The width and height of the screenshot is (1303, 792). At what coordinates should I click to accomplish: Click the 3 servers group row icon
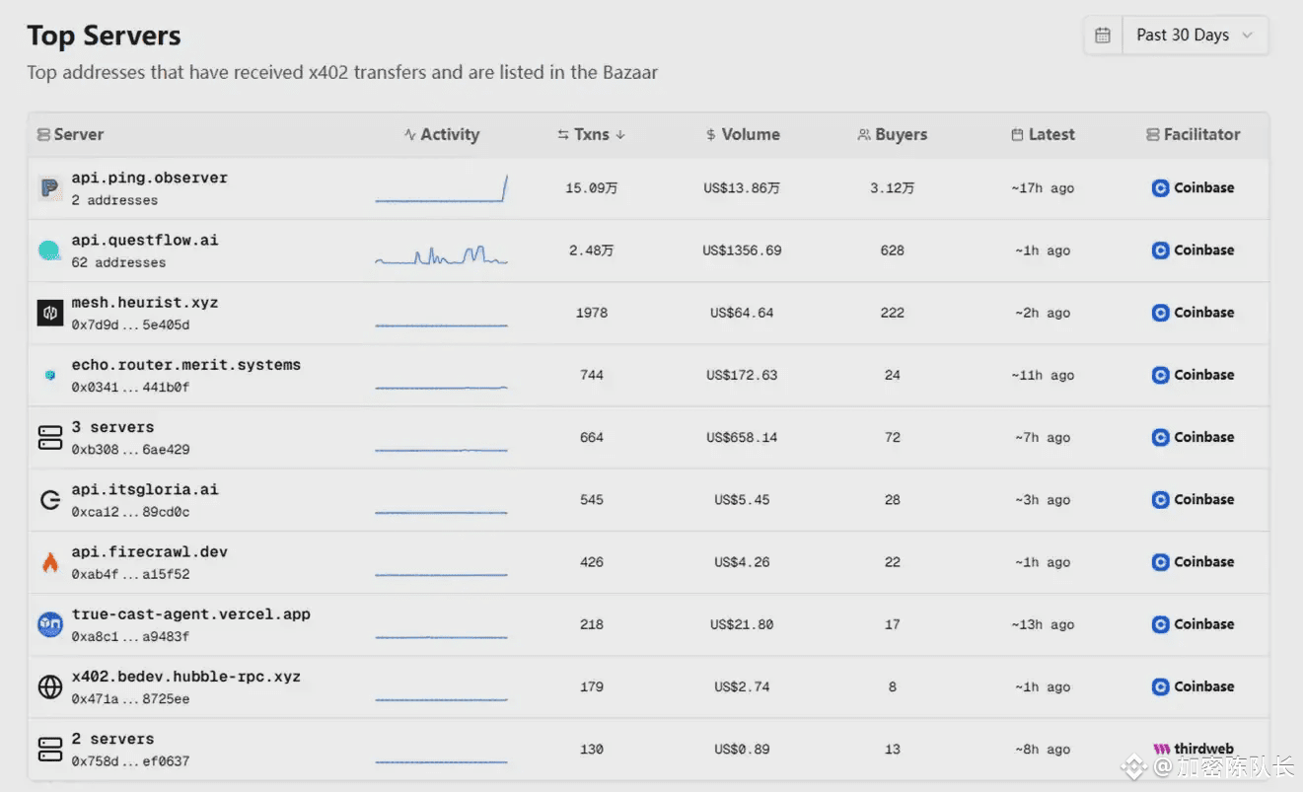click(x=49, y=438)
